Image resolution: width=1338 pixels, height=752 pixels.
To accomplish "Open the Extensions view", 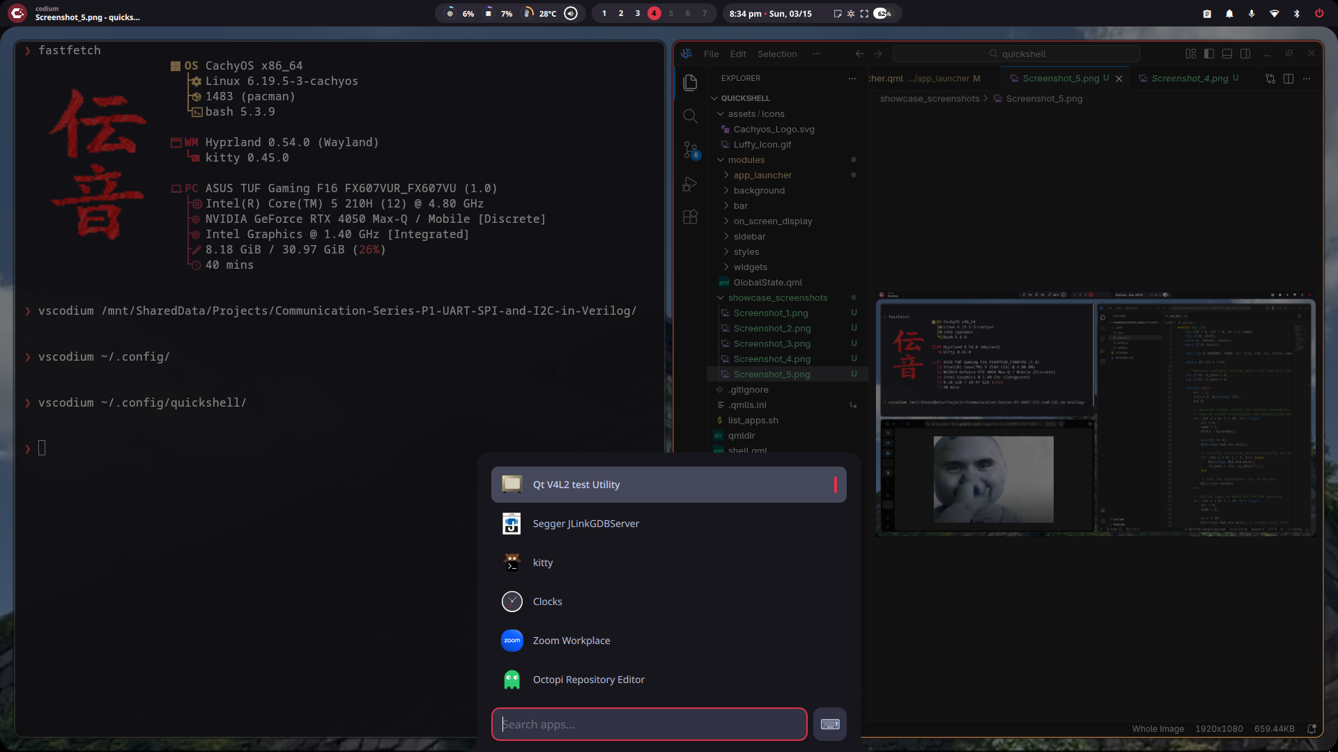I will 690,217.
